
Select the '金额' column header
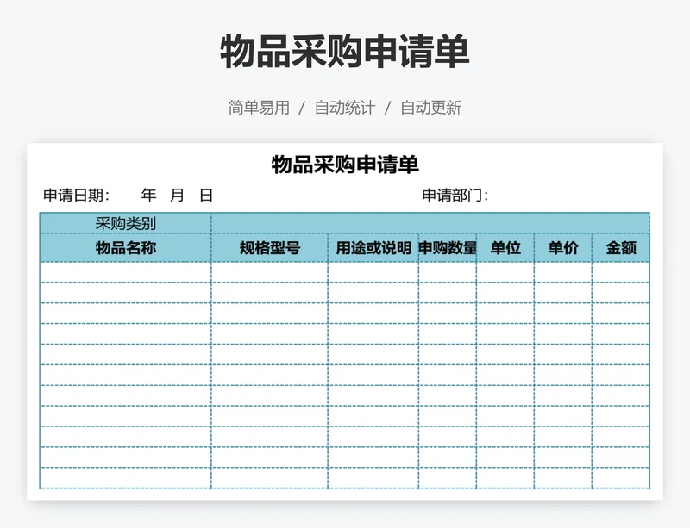tap(621, 248)
